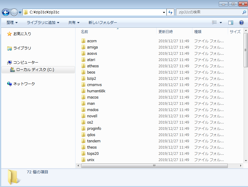Click vertical scrollbar down arrow
The width and height of the screenshot is (248, 187).
246,161
